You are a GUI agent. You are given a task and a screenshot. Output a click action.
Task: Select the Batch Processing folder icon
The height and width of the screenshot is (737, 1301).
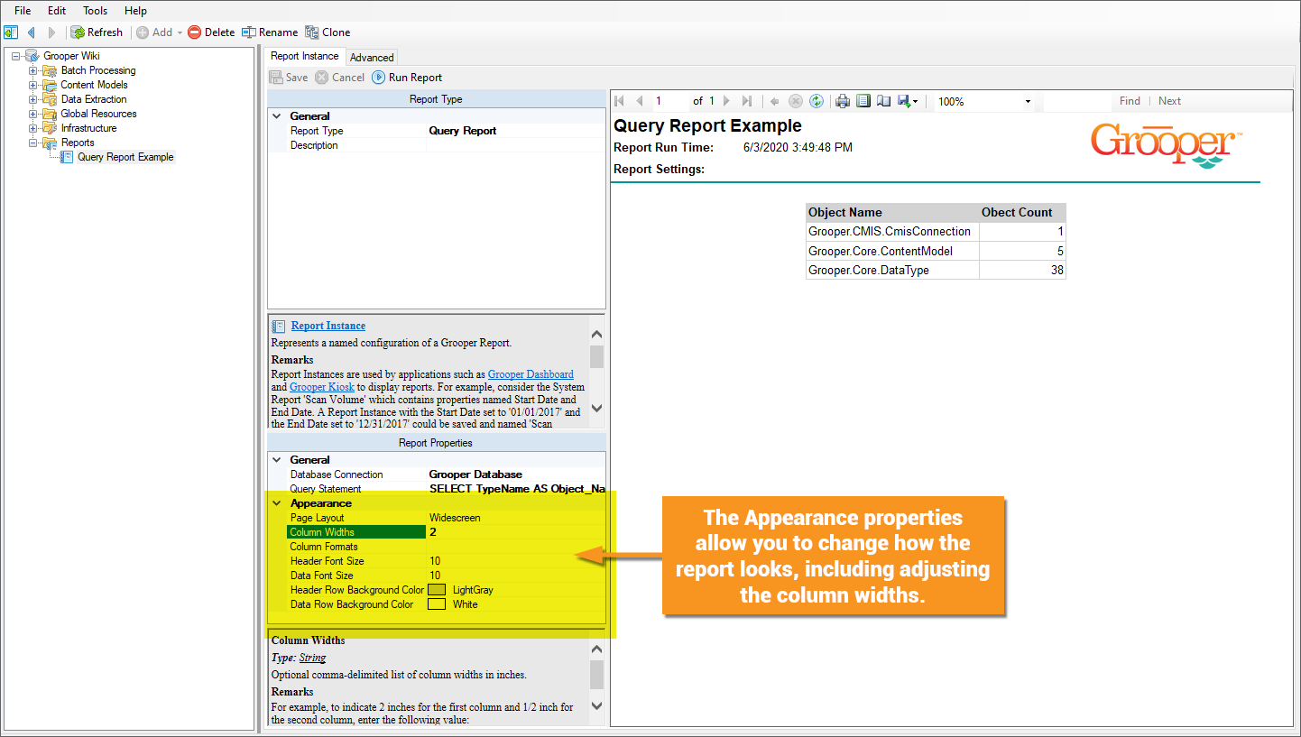[x=49, y=70]
